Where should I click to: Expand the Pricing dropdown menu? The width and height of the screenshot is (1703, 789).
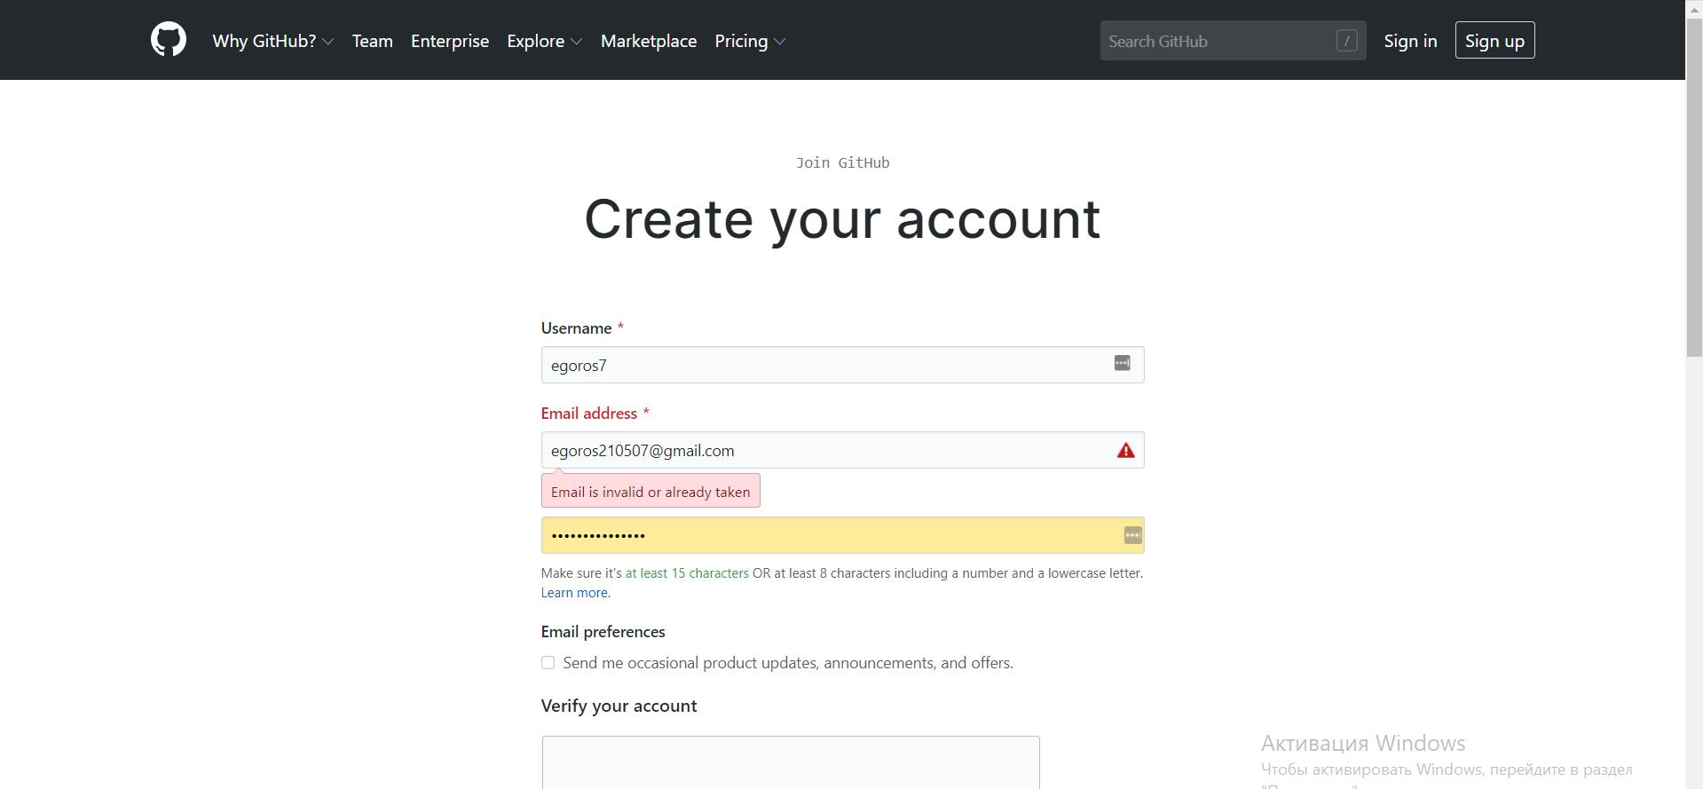point(750,41)
